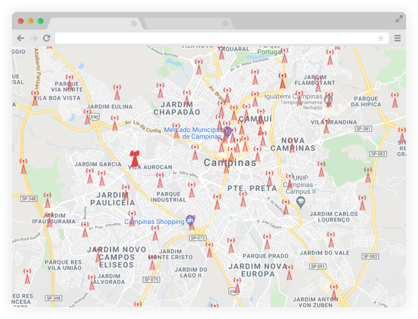Click the tower above Parque Prado
Screen dimensions: 418x319
click(267, 242)
